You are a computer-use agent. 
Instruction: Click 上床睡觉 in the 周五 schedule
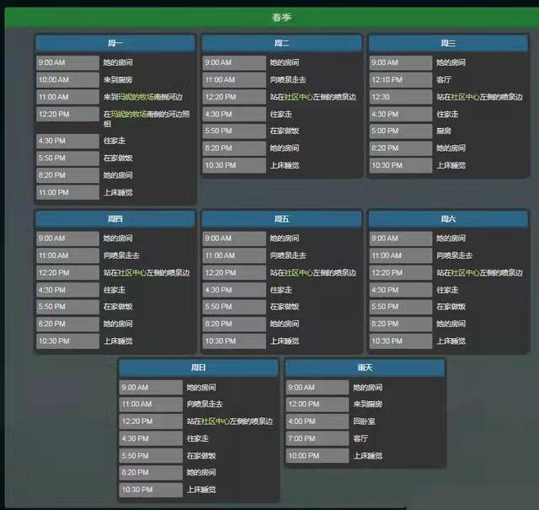pyautogui.click(x=285, y=341)
